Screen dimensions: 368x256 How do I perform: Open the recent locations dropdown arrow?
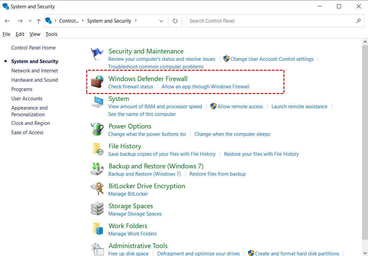pos(30,21)
